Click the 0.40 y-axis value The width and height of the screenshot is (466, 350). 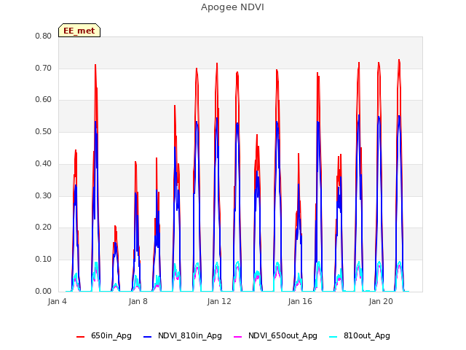44,163
